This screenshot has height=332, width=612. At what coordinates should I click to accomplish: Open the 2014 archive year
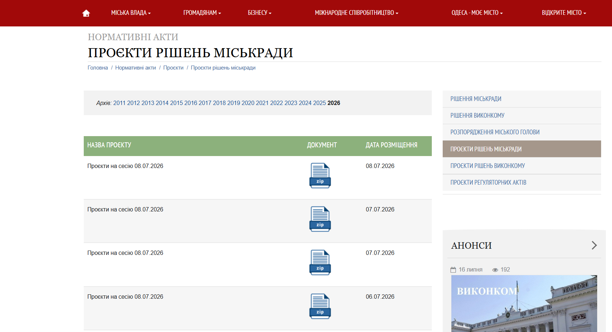[x=162, y=103]
